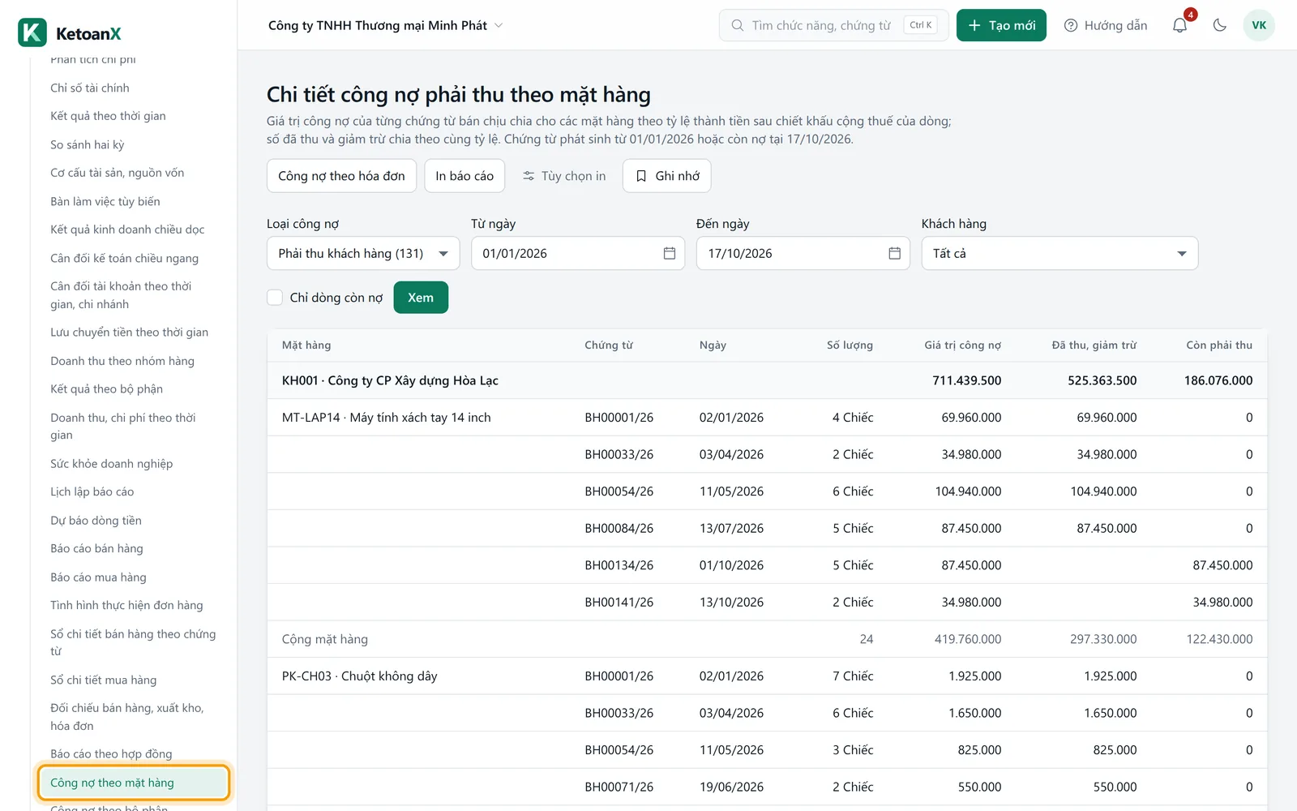Open Sức khỏe doanh nghiệp report
Viewport: 1297px width, 811px height.
point(111,463)
